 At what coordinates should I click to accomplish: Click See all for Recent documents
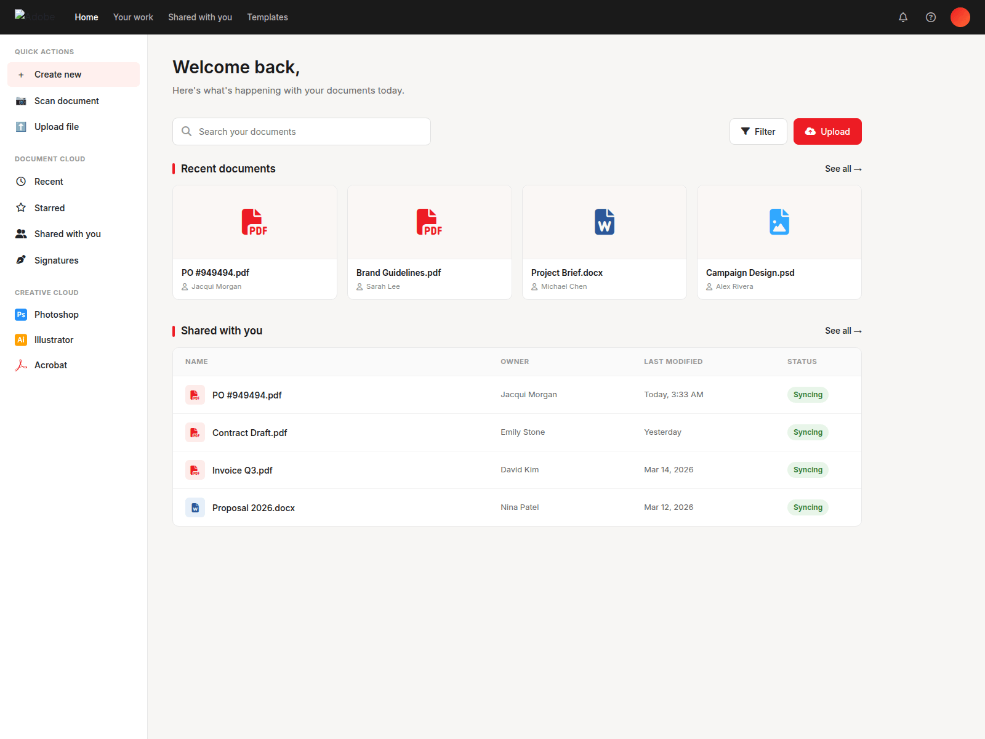click(x=843, y=169)
